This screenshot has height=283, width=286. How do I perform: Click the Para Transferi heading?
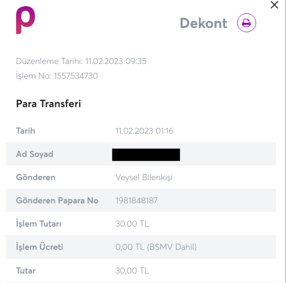[x=48, y=104]
